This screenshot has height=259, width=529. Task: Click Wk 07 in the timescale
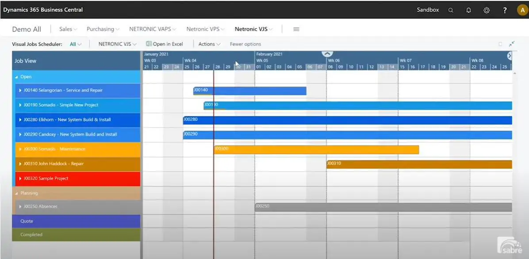[x=406, y=60]
